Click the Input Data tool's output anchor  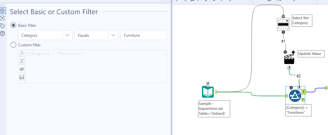pos(216,91)
